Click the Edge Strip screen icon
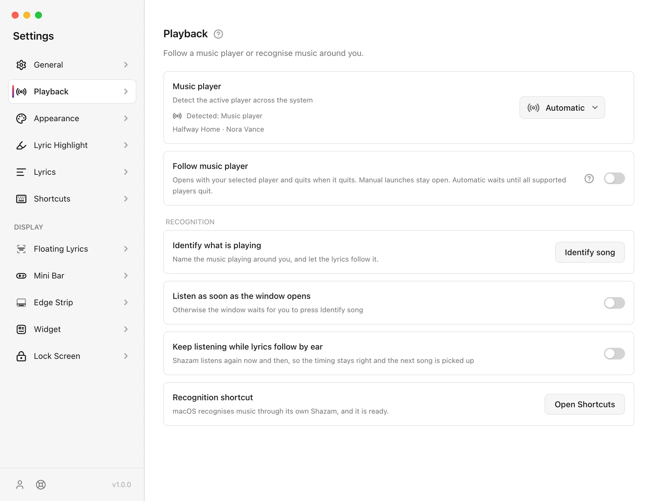 tap(21, 303)
